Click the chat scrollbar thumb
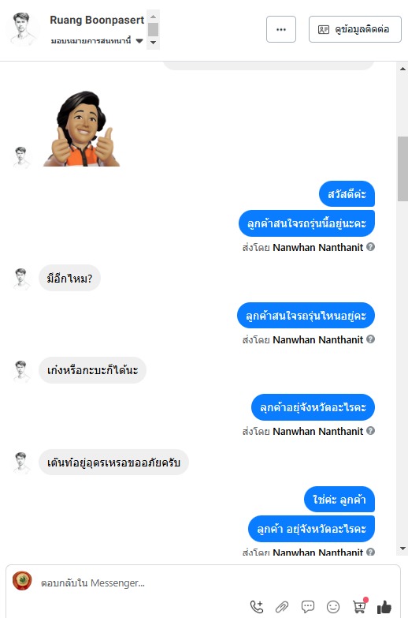Viewport: 408px width, 618px height. click(x=402, y=169)
